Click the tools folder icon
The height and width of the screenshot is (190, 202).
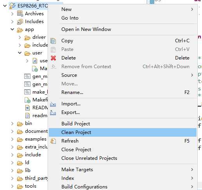pos(20,186)
